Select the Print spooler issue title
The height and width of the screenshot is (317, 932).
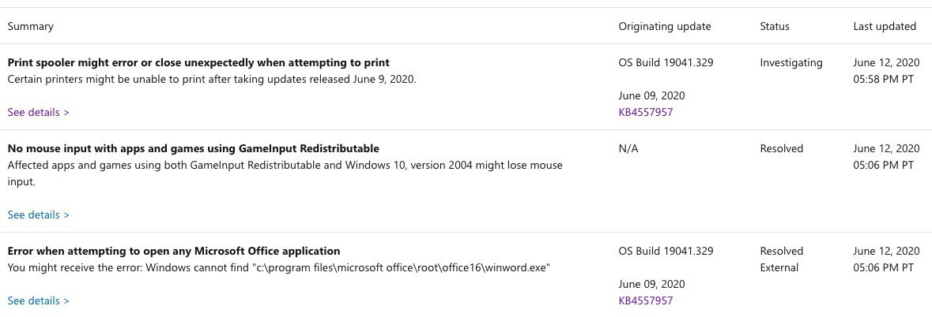tap(198, 62)
